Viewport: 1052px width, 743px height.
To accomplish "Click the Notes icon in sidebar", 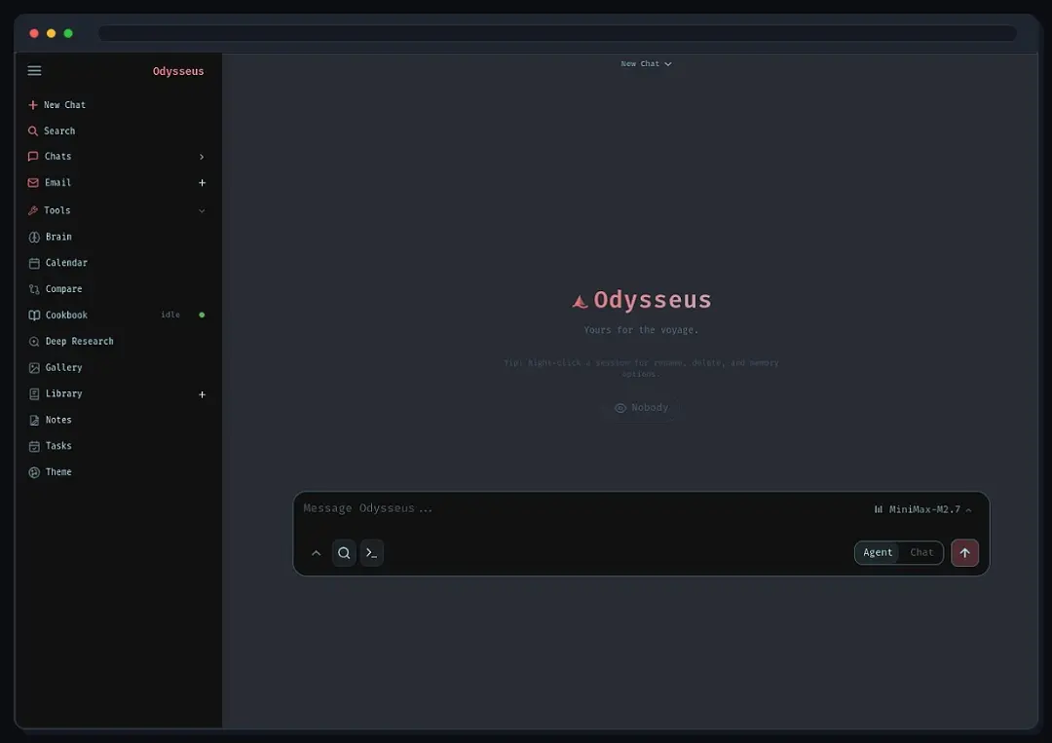I will [x=34, y=421].
